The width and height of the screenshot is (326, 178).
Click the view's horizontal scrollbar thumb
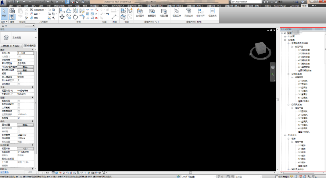click(190, 173)
